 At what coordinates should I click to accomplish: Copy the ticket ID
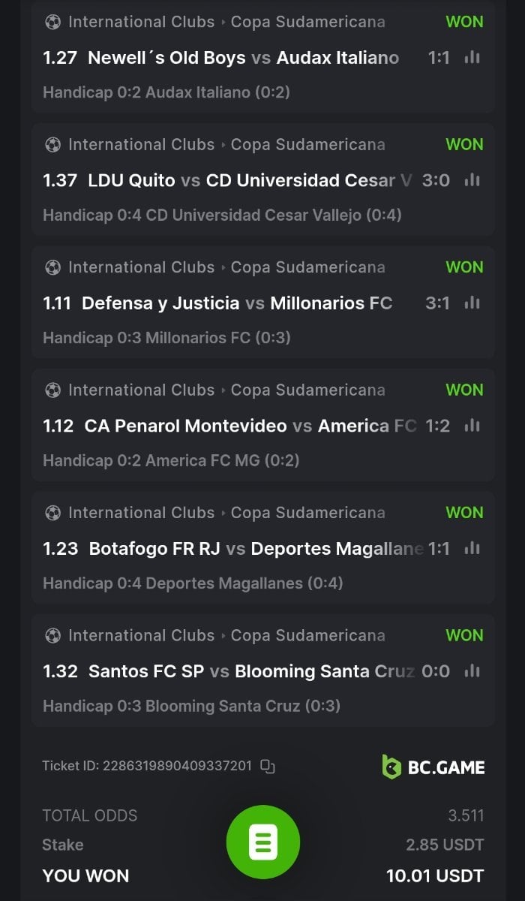click(268, 767)
